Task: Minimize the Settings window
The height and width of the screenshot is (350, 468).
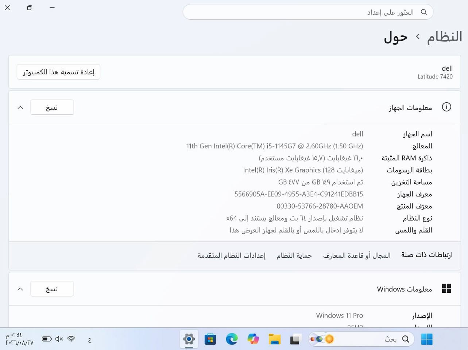Action: tap(52, 7)
